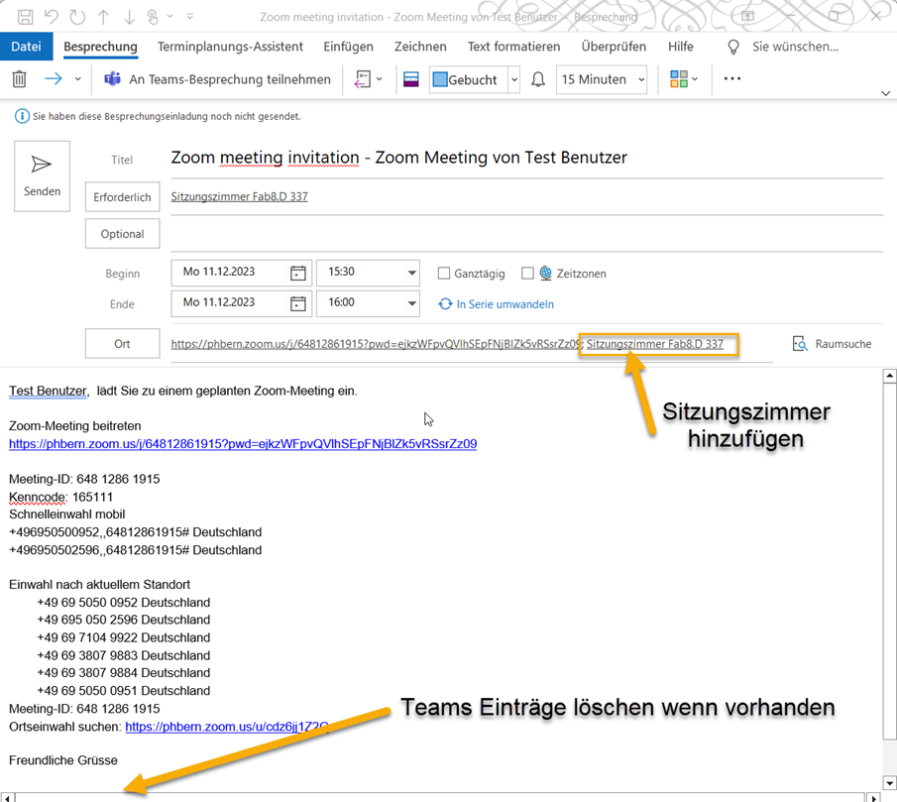The width and height of the screenshot is (897, 802).
Task: Open the Ende date calendar picker
Action: pyautogui.click(x=298, y=303)
